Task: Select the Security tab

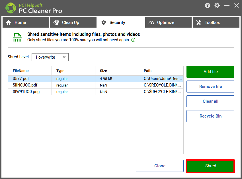Action: tap(121, 22)
